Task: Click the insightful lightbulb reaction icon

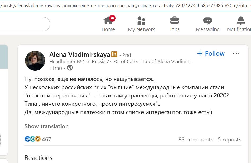Action: point(38,139)
